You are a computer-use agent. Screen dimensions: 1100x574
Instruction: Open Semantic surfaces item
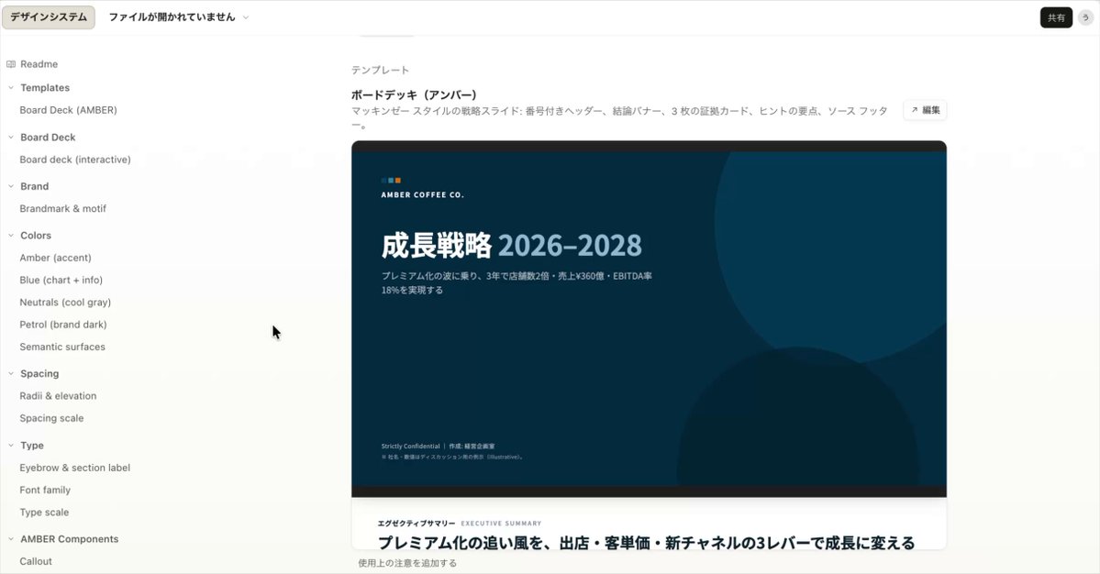62,347
